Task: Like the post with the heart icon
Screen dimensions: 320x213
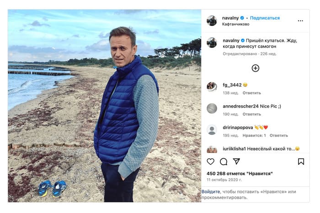Action: click(x=210, y=161)
